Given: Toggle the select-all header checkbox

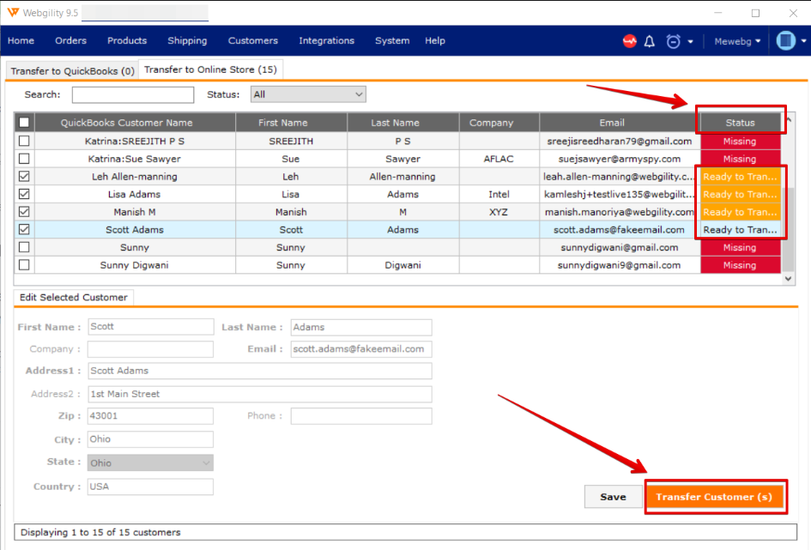Looking at the screenshot, I should (x=24, y=123).
